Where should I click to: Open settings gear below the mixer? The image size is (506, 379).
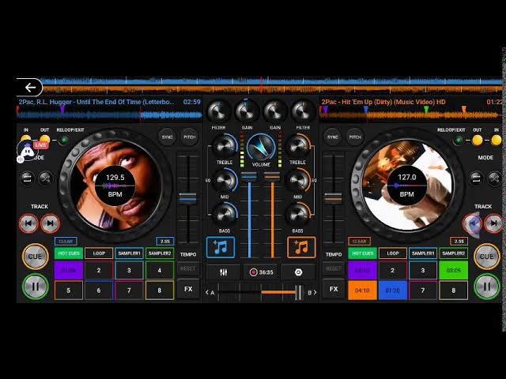(298, 272)
